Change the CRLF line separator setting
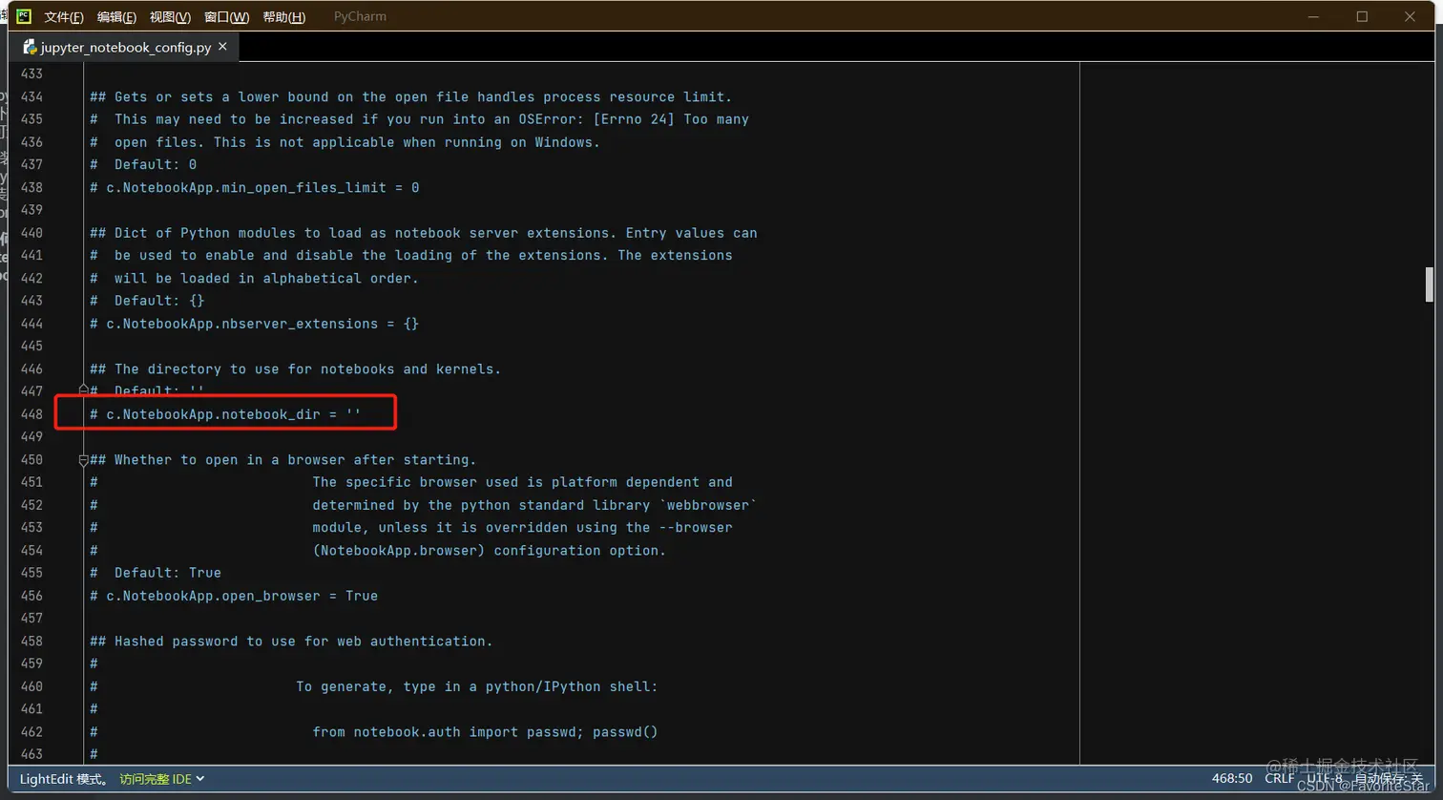This screenshot has height=800, width=1443. coord(1279,779)
